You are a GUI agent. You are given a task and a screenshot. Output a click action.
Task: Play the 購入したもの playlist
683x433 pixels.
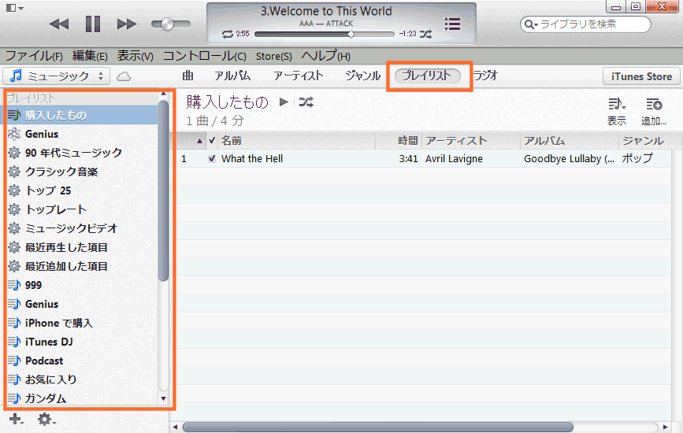(x=284, y=102)
